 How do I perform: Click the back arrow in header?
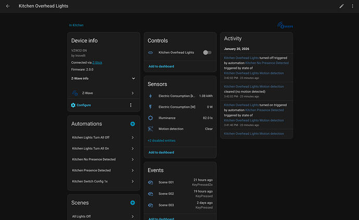coord(8,6)
